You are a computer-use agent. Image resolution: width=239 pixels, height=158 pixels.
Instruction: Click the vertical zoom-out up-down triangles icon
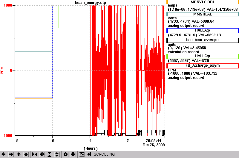click(57, 154)
